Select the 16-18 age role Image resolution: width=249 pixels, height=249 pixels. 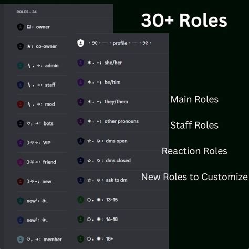tap(122, 219)
